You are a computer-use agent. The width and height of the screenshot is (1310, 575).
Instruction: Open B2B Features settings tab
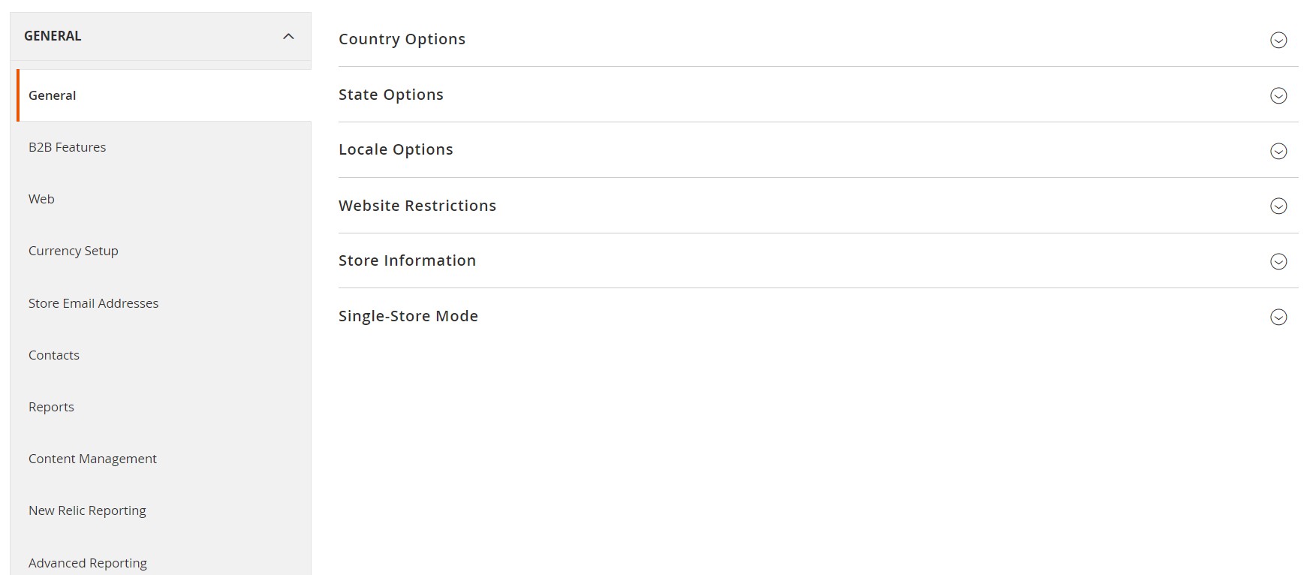tap(68, 147)
